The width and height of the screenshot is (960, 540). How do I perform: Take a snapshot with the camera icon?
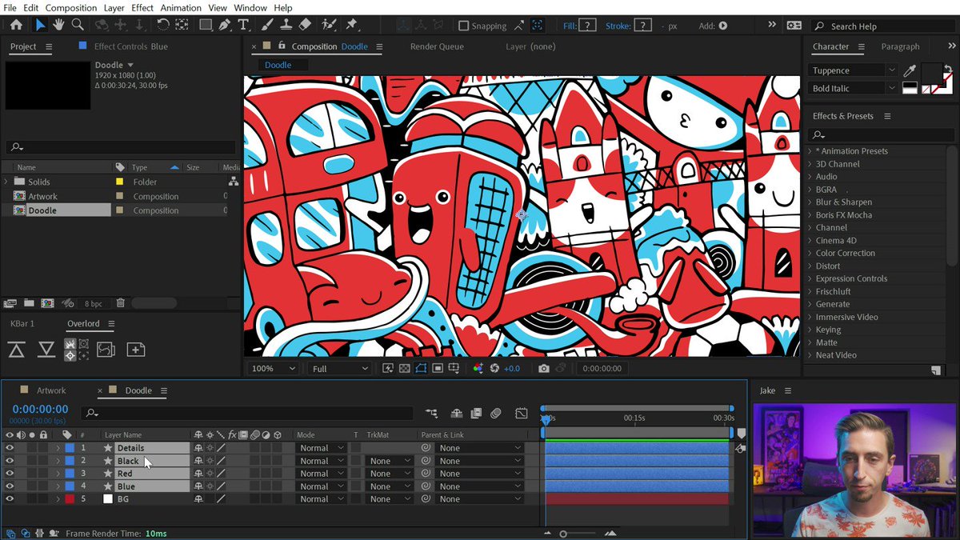click(544, 368)
